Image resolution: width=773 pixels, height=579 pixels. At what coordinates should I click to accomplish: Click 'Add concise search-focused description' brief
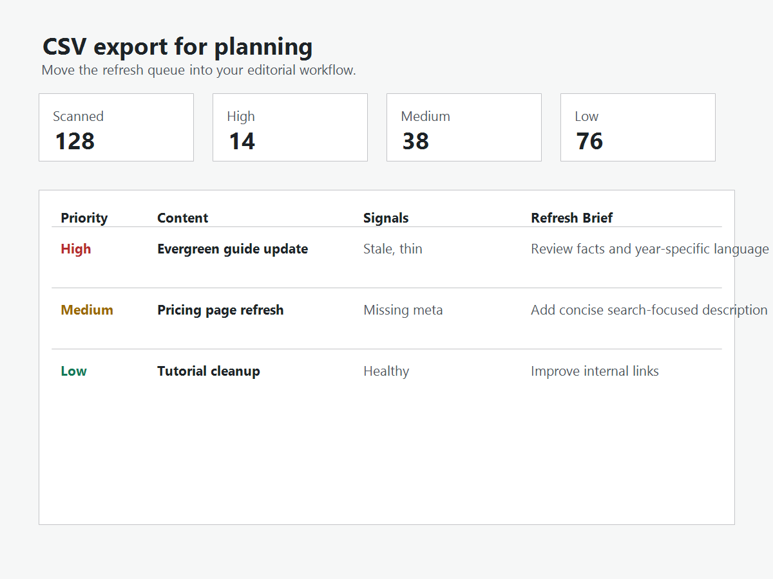pos(649,310)
